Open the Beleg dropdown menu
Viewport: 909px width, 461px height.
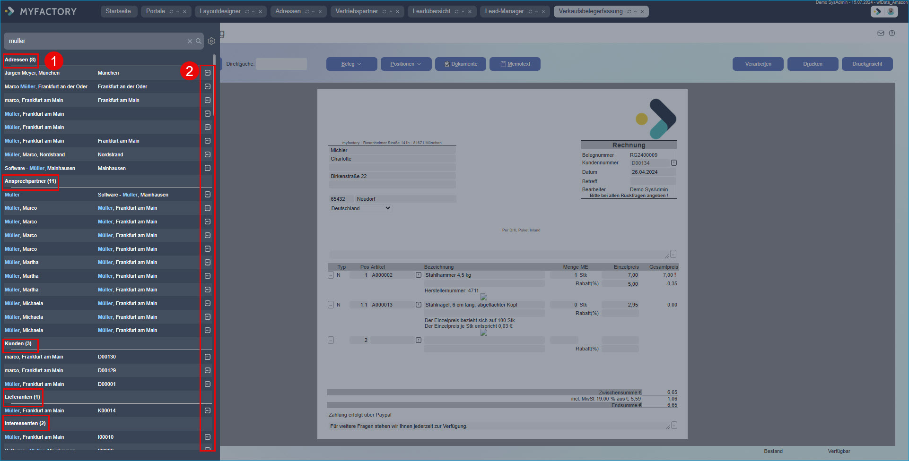click(x=351, y=64)
